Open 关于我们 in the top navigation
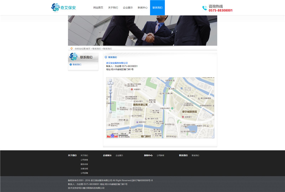The image size is (285, 192). (x=113, y=7)
